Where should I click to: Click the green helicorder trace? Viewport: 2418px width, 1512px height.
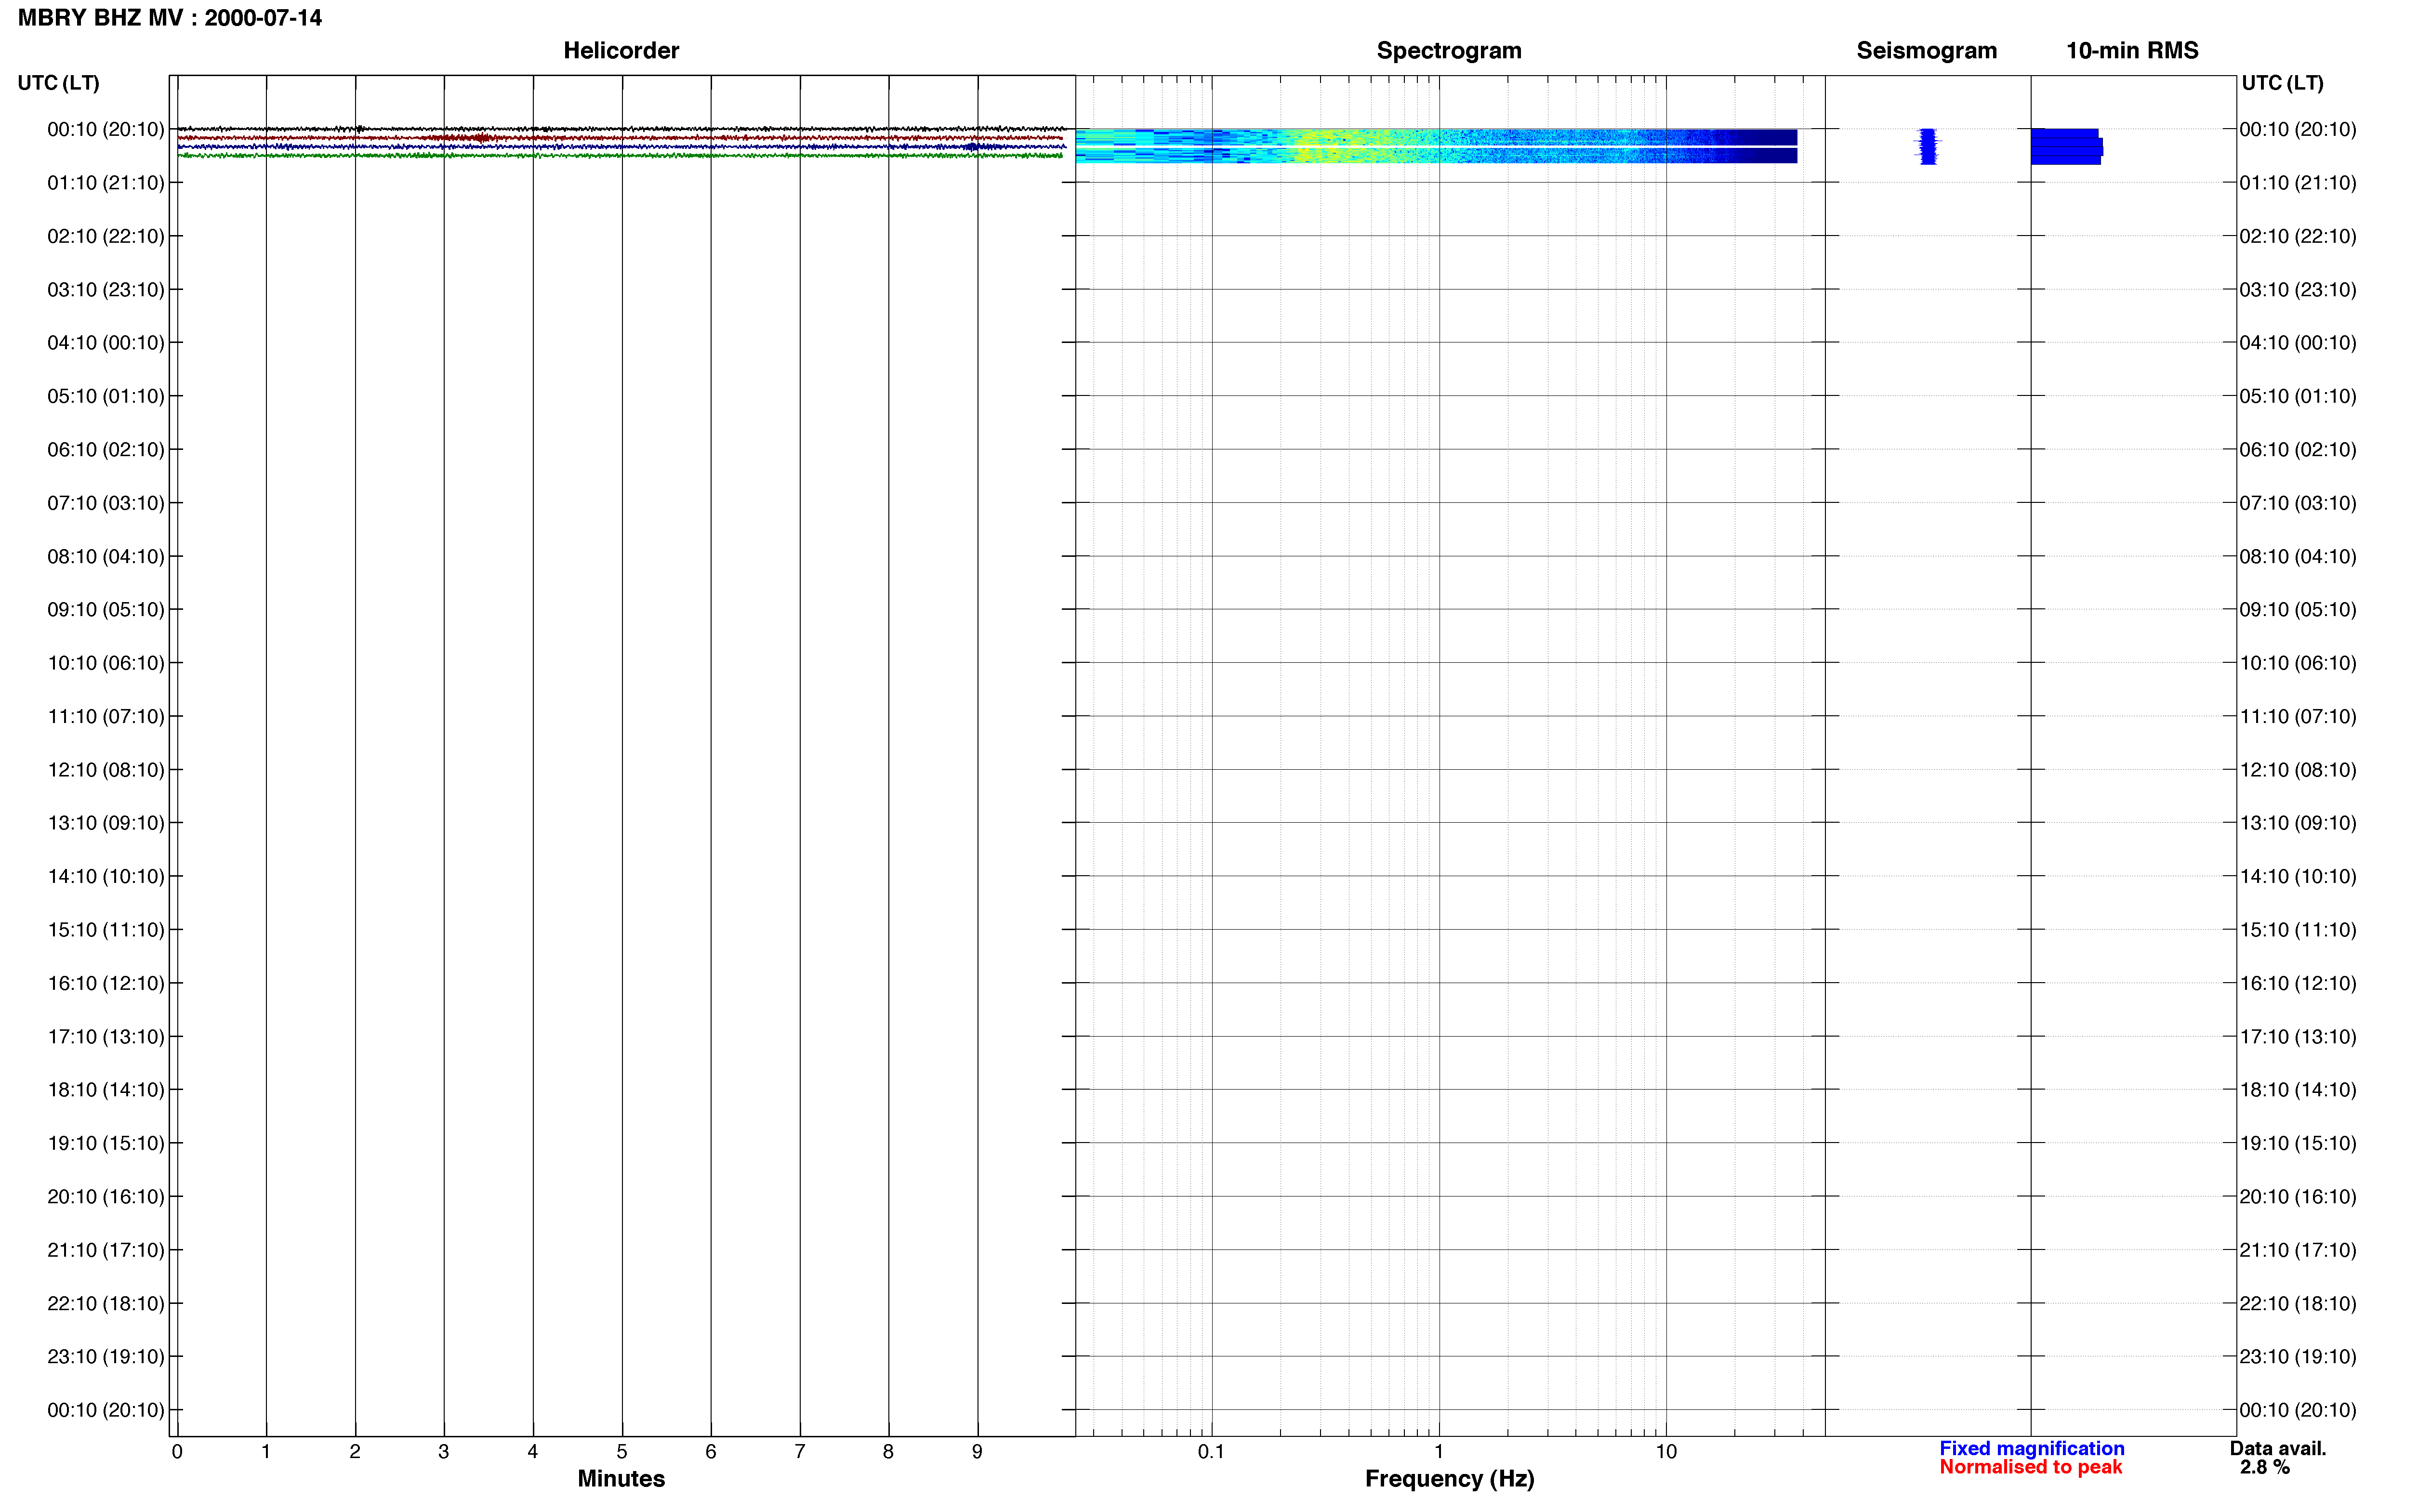(x=620, y=156)
